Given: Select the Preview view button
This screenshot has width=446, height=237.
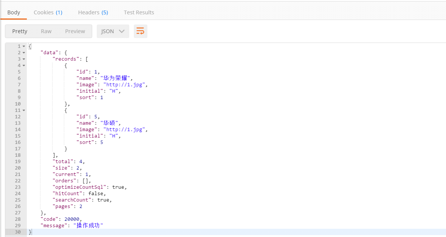Looking at the screenshot, I should 75,31.
